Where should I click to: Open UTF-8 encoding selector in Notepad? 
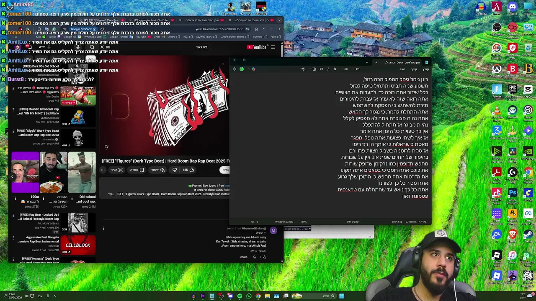click(x=255, y=222)
